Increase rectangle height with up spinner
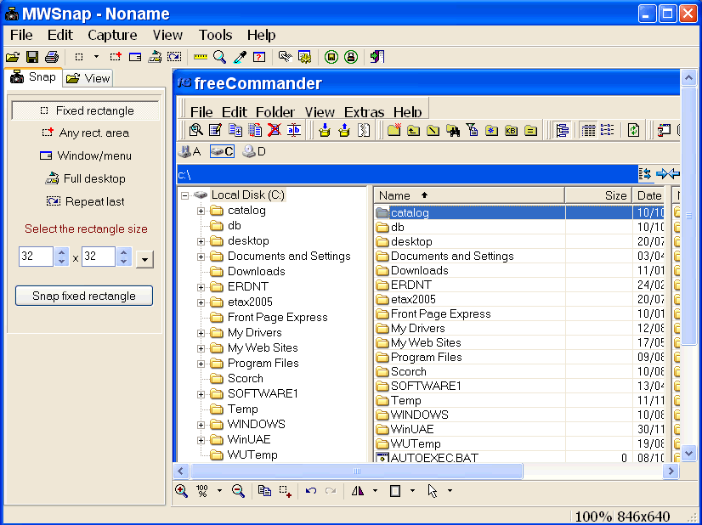The image size is (702, 525). (x=124, y=252)
